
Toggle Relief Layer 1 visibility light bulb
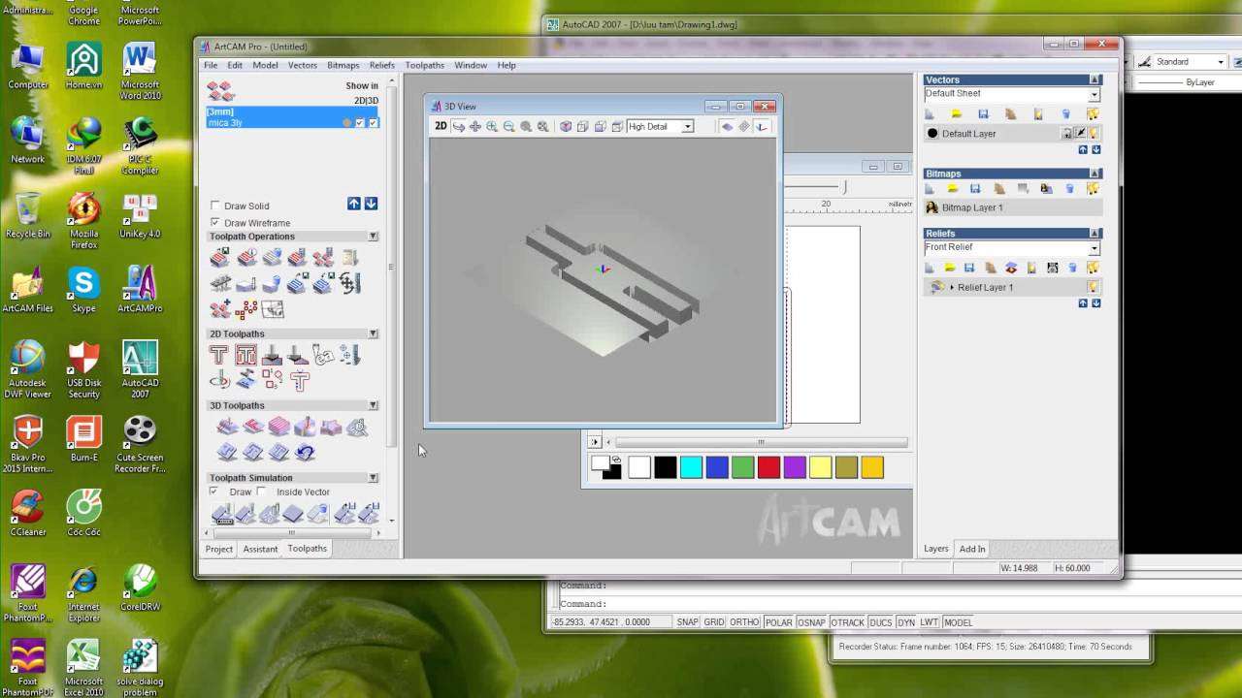[1094, 287]
